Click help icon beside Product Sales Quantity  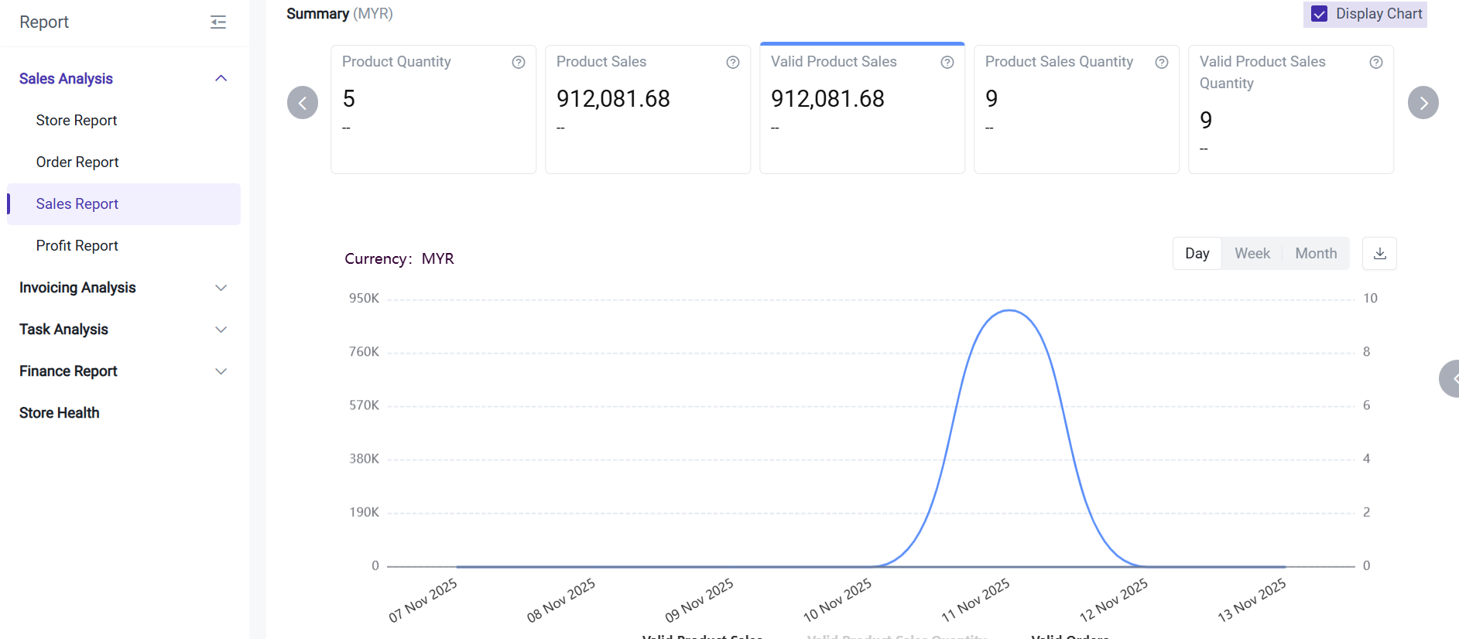1162,63
